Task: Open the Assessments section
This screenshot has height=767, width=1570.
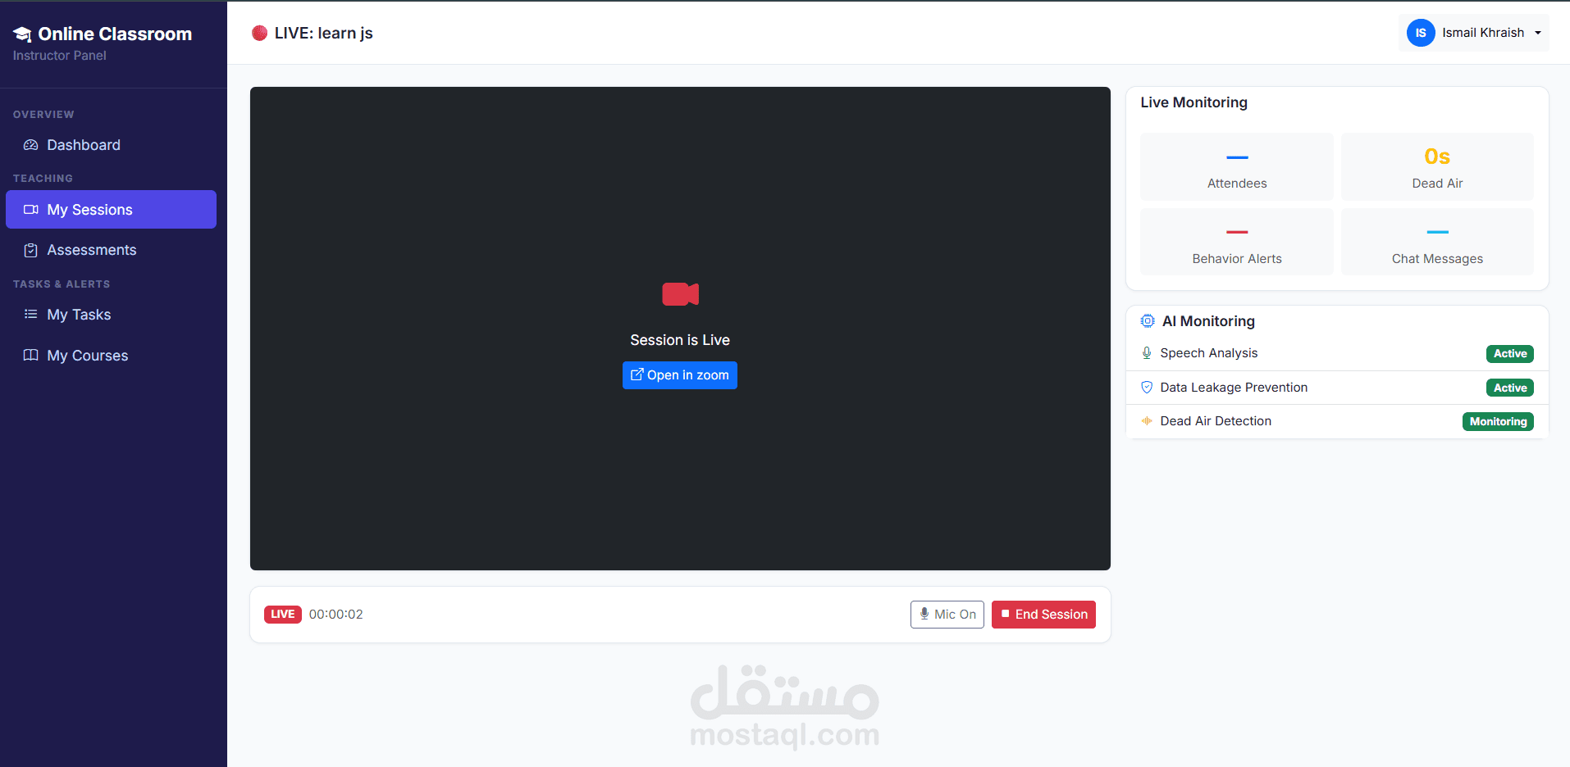Action: click(x=111, y=250)
